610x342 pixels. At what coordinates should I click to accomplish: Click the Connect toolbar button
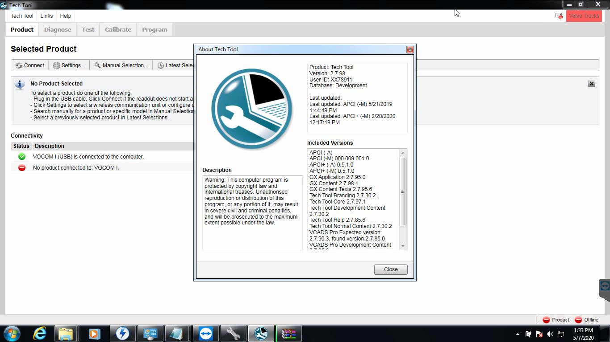[30, 65]
